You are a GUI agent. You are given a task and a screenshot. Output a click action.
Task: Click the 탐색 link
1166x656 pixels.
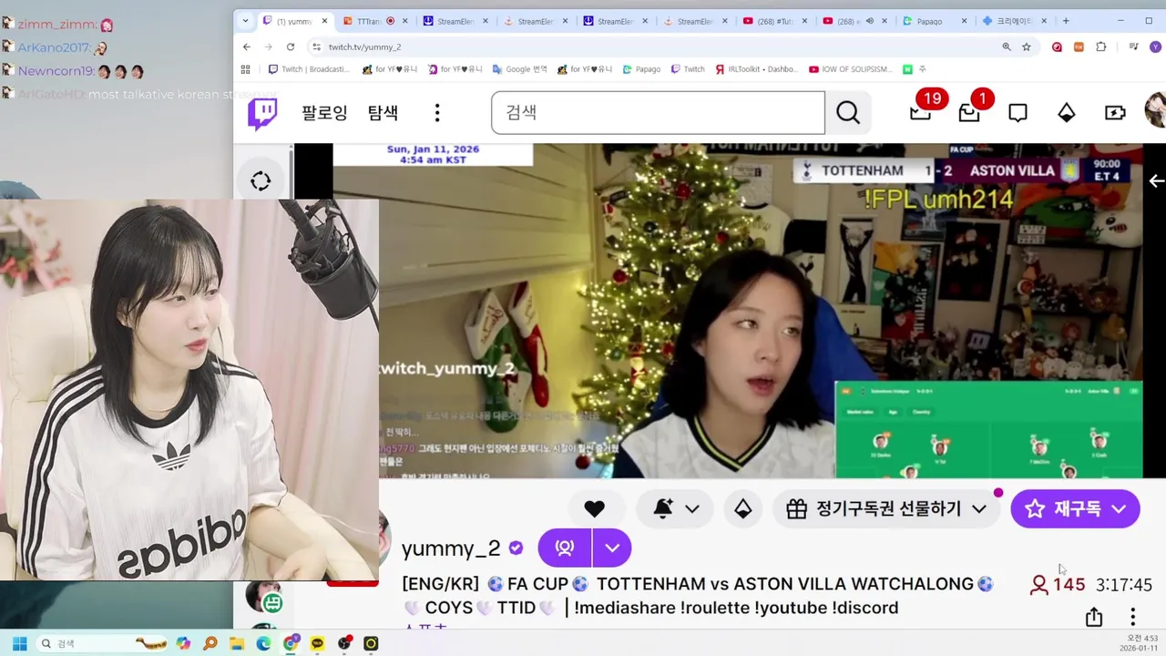tap(384, 113)
